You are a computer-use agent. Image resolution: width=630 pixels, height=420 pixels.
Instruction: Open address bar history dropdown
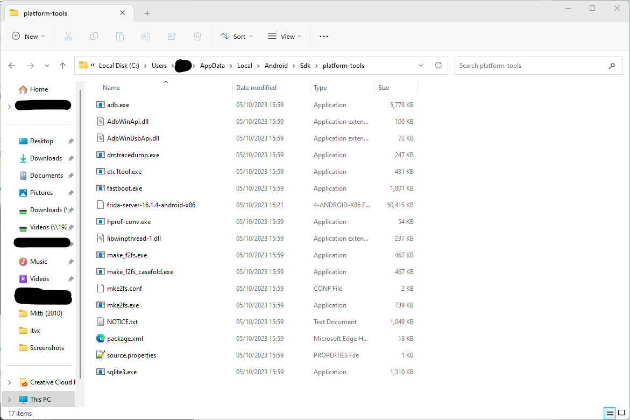[x=421, y=65]
